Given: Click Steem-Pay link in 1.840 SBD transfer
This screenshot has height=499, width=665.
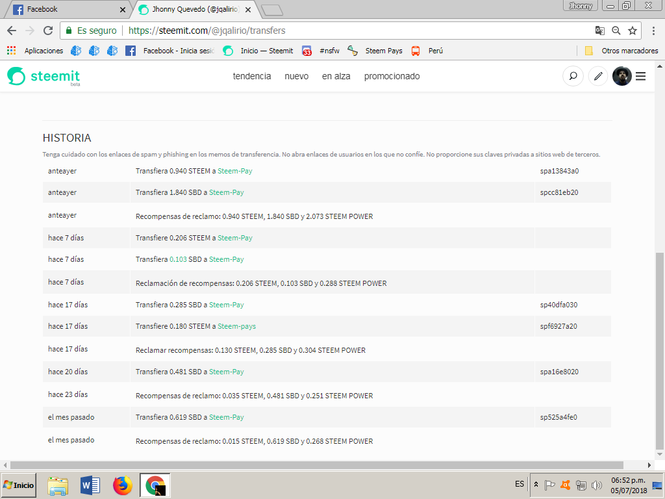Looking at the screenshot, I should click(227, 192).
